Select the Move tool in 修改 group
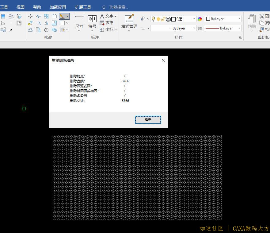The height and width of the screenshot is (233, 270). [x=30, y=16]
